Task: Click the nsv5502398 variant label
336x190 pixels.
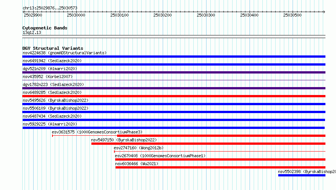Action: (307, 172)
